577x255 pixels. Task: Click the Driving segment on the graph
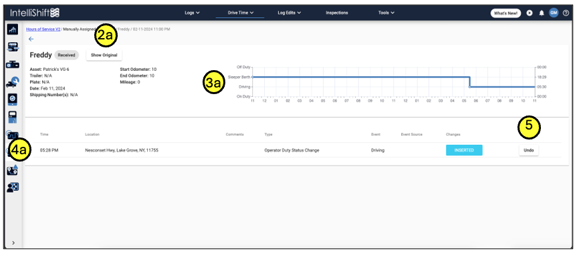502,87
